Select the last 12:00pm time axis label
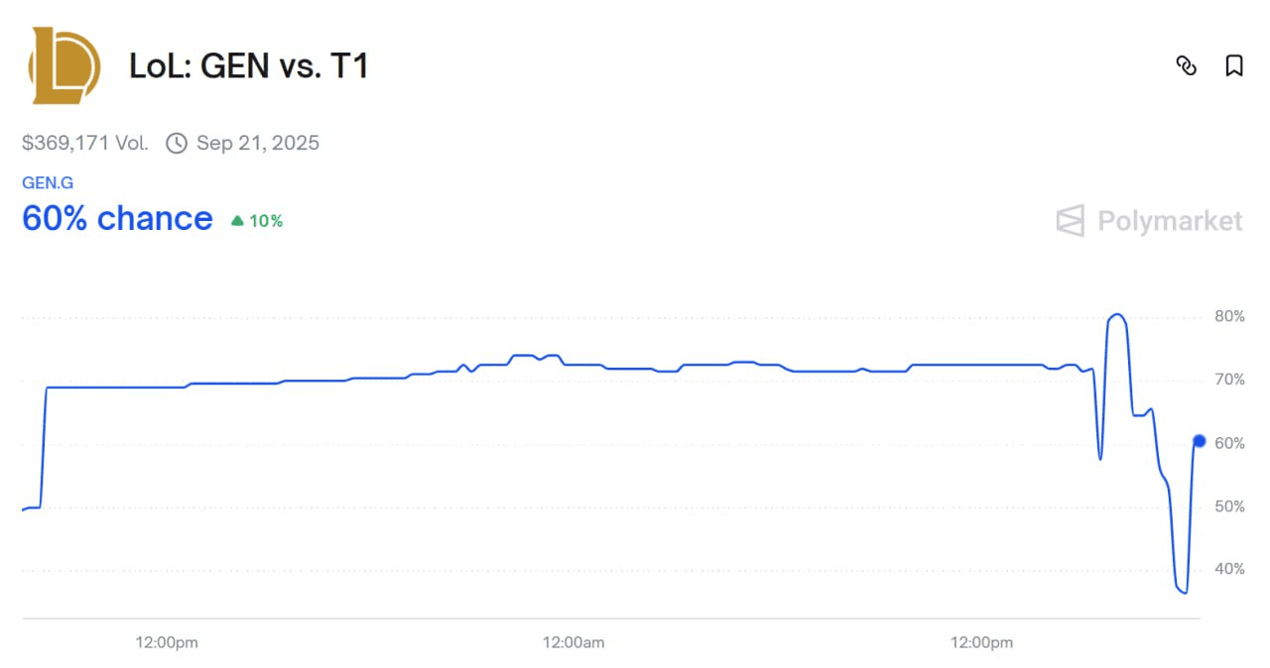The image size is (1270, 668). click(x=981, y=642)
